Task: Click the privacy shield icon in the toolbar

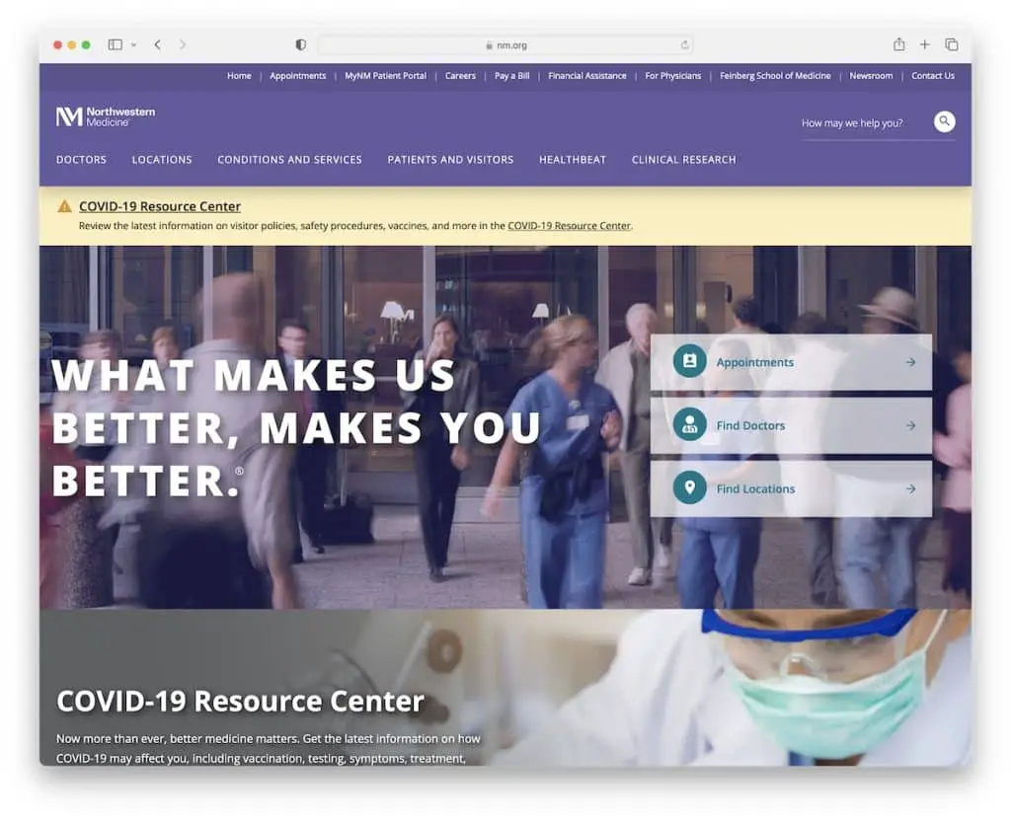Action: tap(300, 44)
